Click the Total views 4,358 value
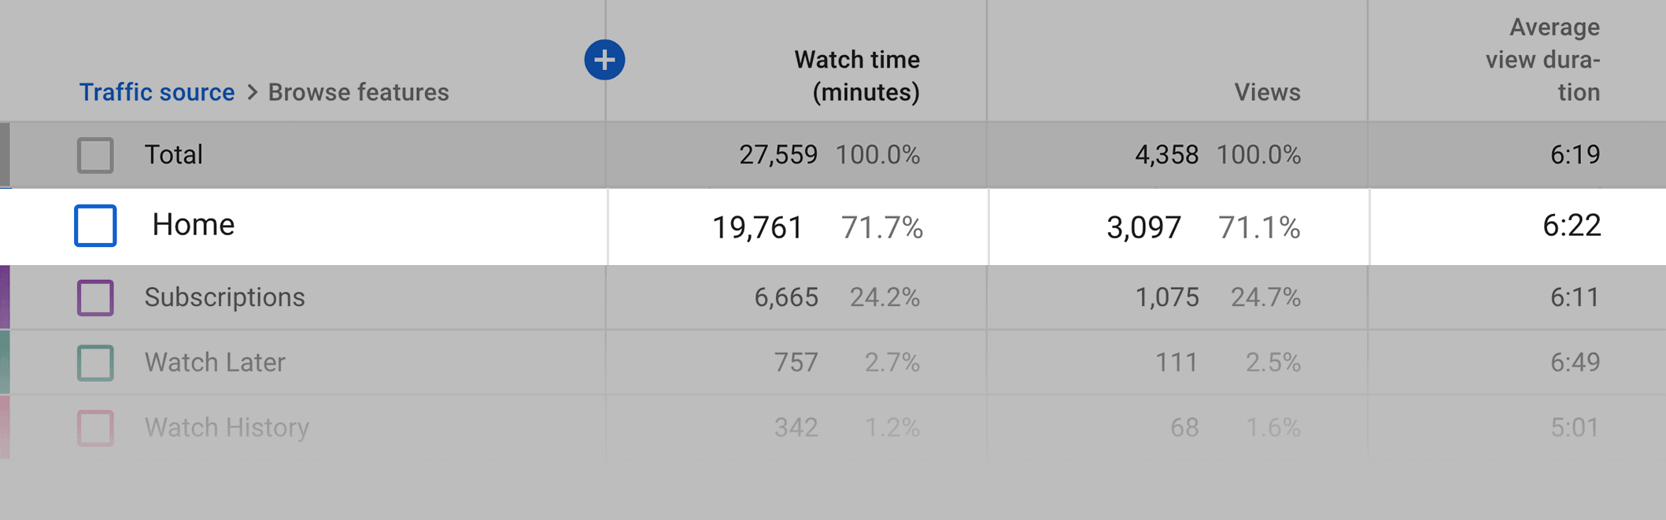The image size is (1666, 520). 1166,155
